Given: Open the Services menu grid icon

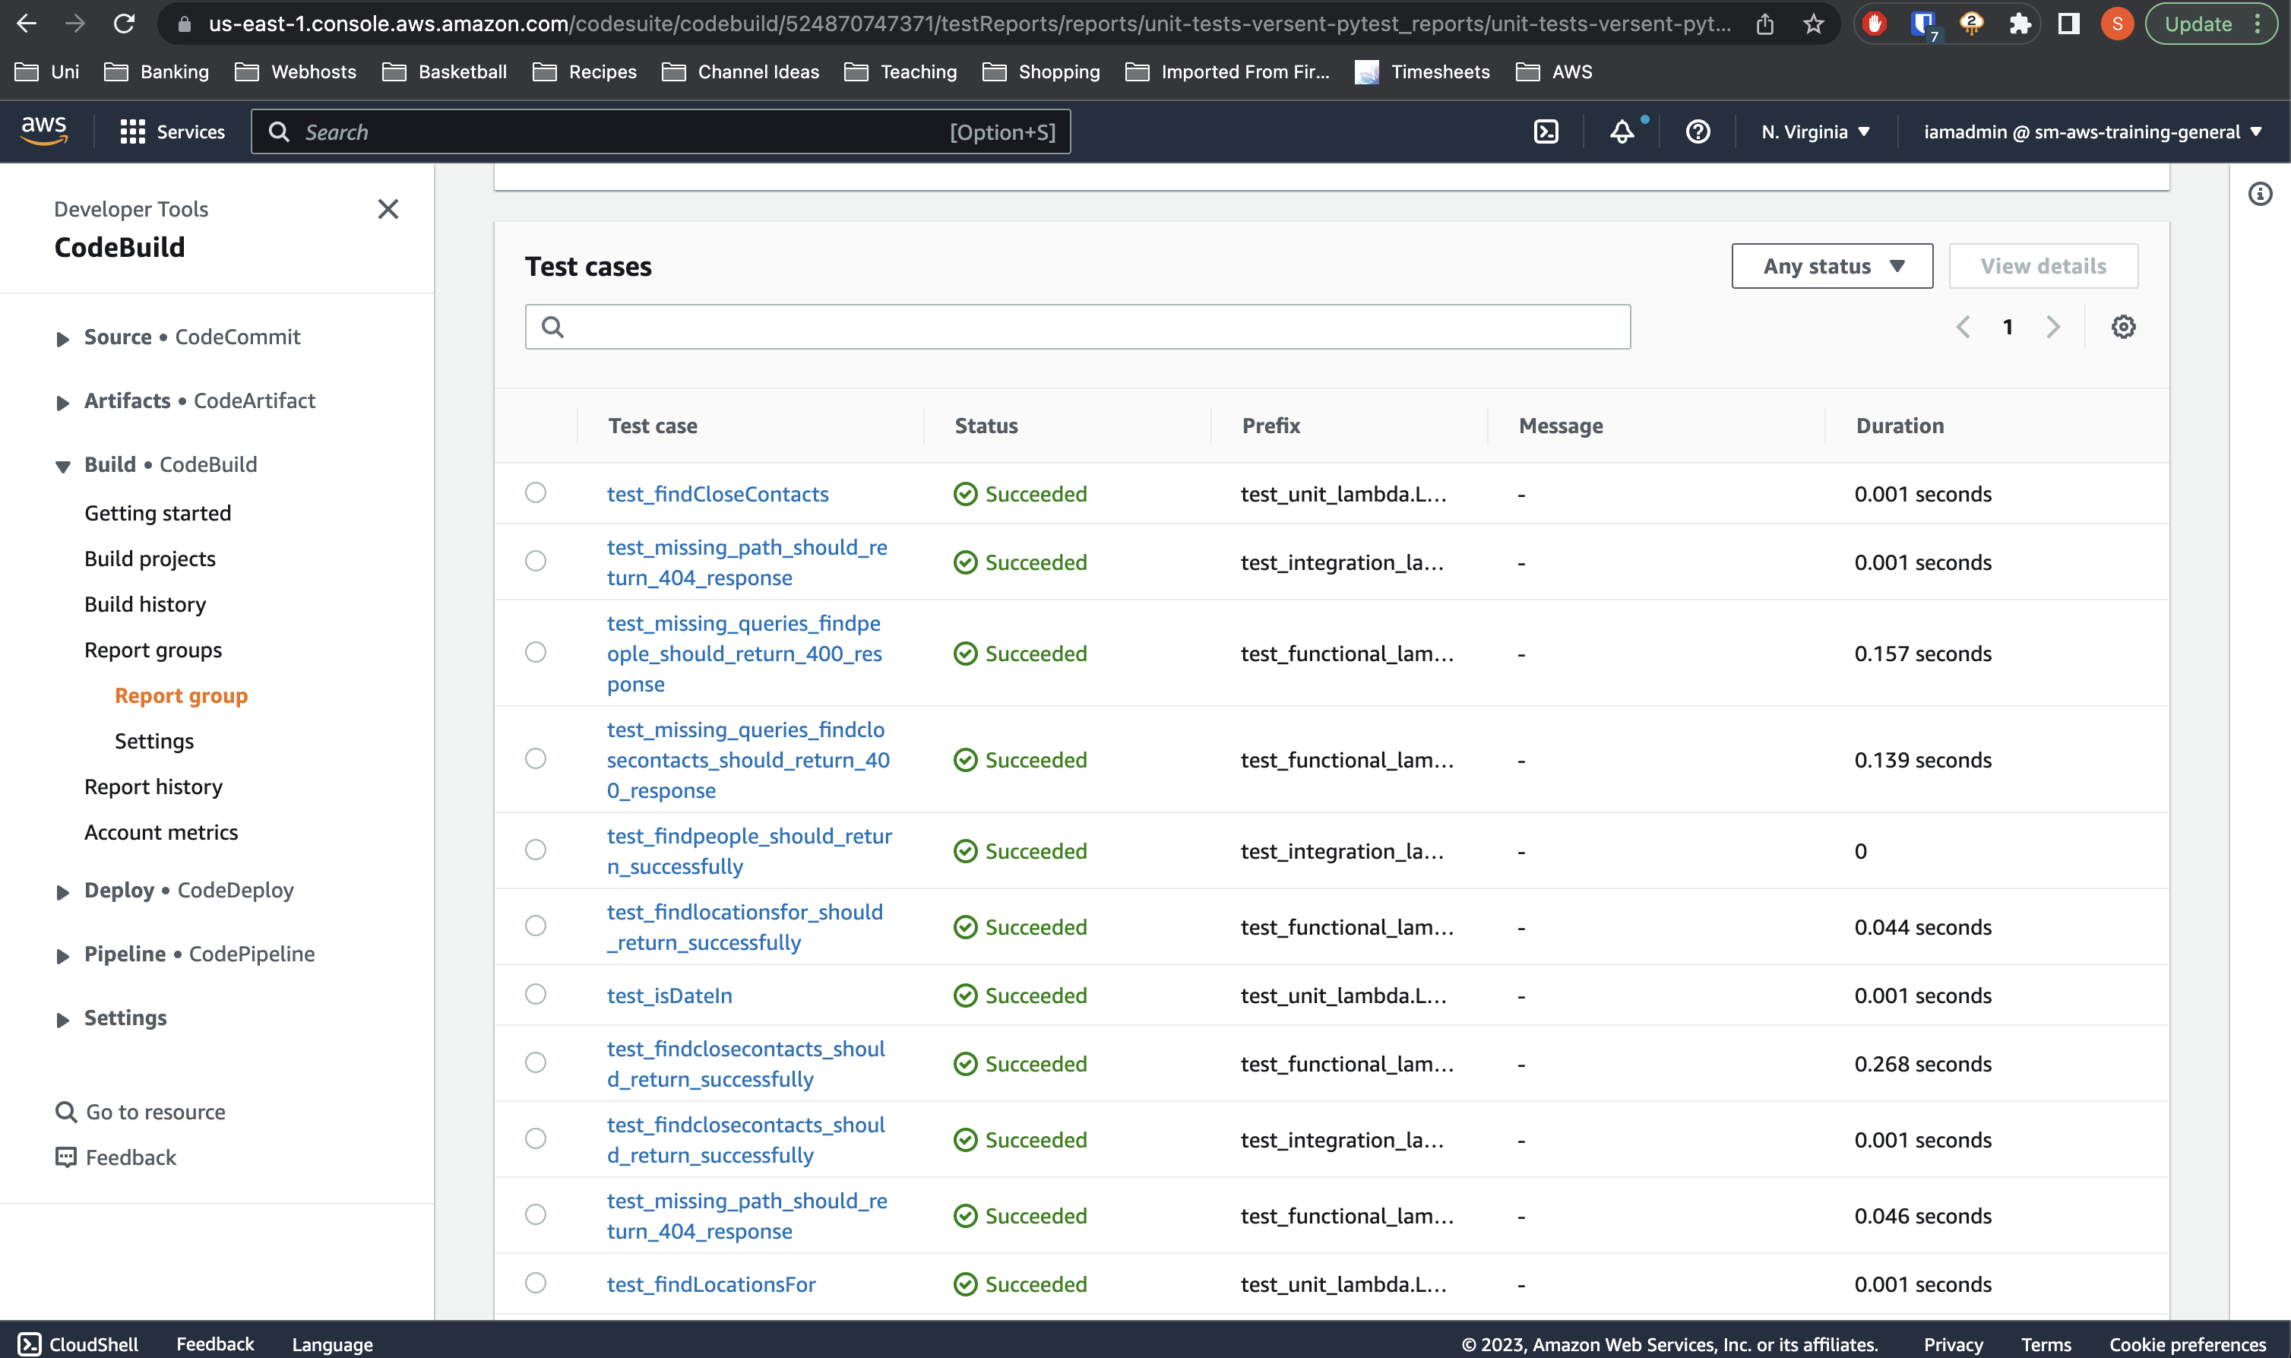Looking at the screenshot, I should 131,131.
